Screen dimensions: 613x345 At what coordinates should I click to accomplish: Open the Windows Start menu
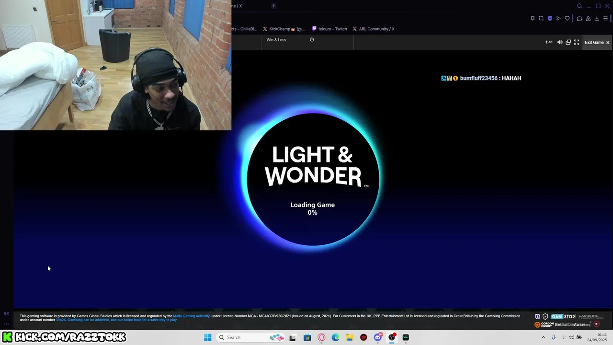207,337
